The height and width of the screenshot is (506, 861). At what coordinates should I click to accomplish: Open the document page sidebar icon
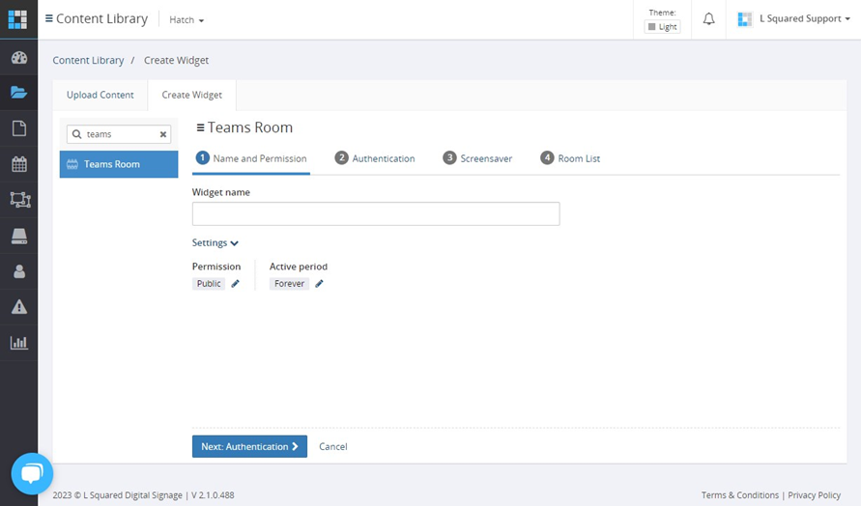(19, 128)
